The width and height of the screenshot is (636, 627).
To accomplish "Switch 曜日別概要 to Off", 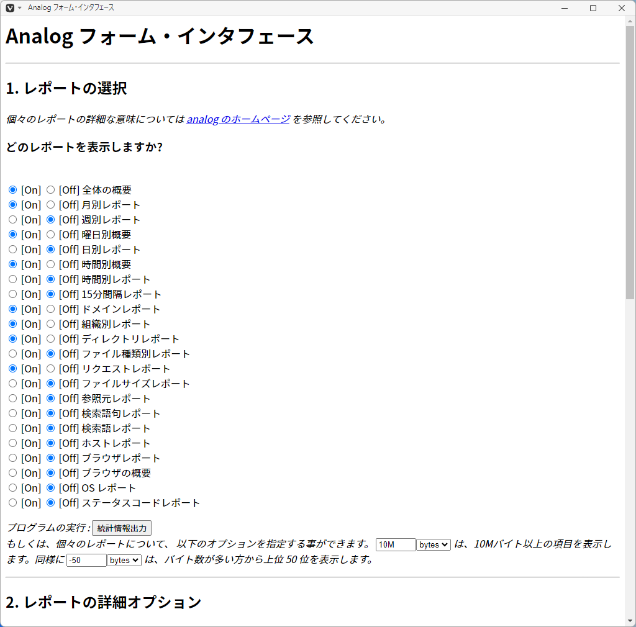I will pos(50,235).
